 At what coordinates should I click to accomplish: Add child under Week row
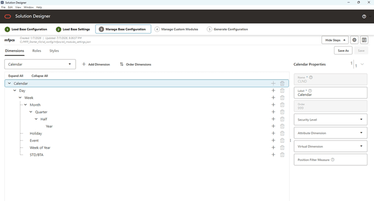[273, 98]
